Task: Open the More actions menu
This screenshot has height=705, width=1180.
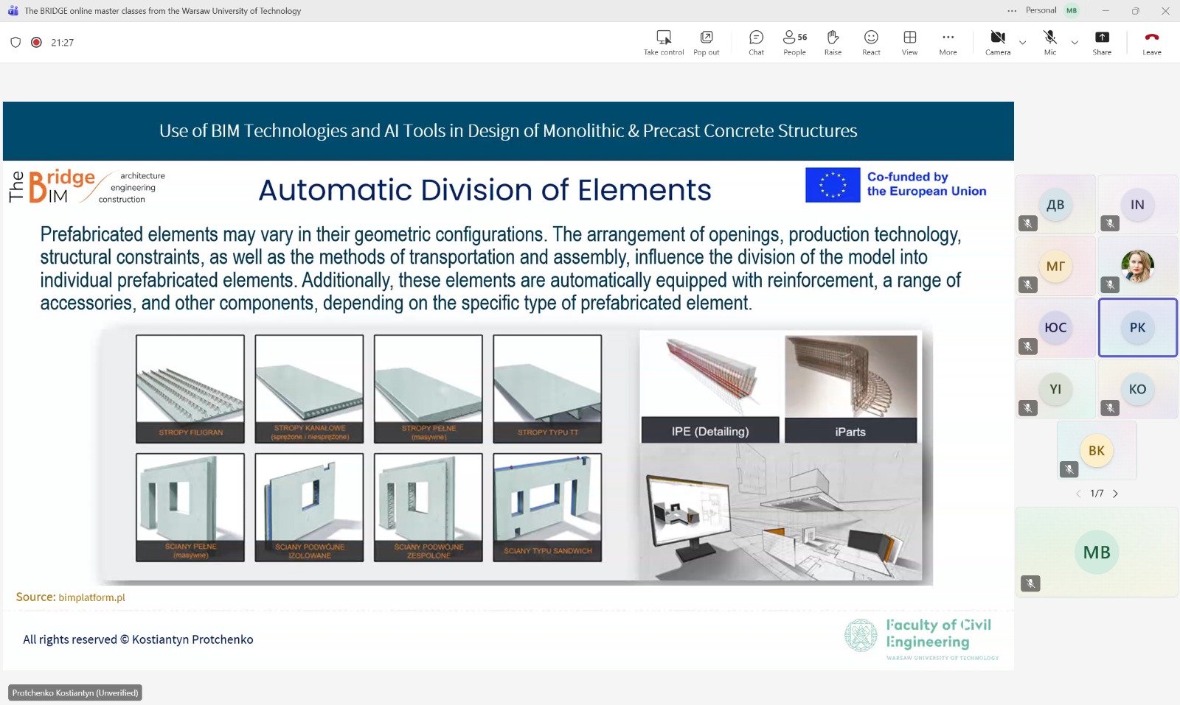Action: [948, 42]
